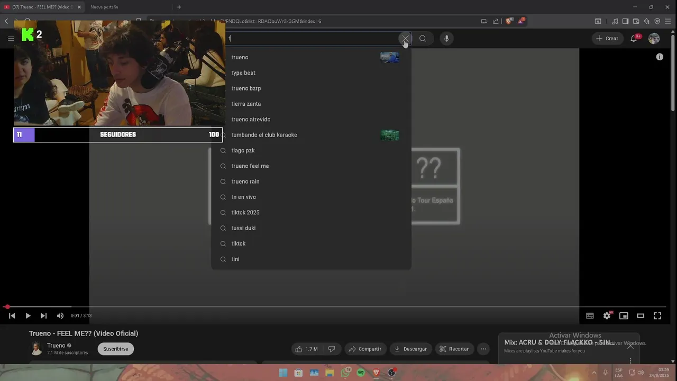Close the Trueno FEEL ME browser tab
This screenshot has width=677, height=381.
point(79,7)
